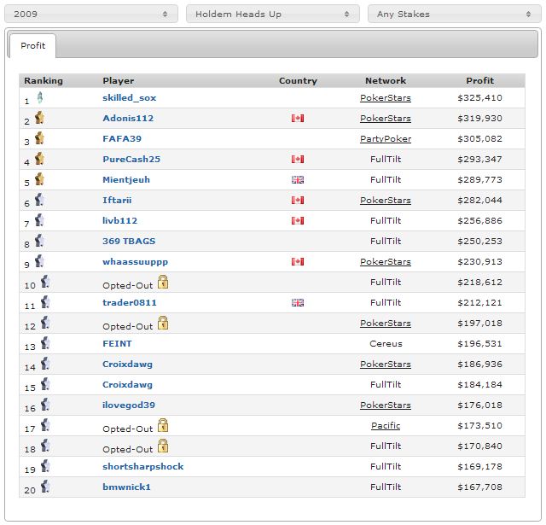Click the gold badge beside rank 2
Screen dimensions: 546x525
click(39, 118)
